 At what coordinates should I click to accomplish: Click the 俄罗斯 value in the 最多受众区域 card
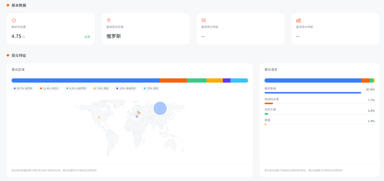[x=114, y=37]
